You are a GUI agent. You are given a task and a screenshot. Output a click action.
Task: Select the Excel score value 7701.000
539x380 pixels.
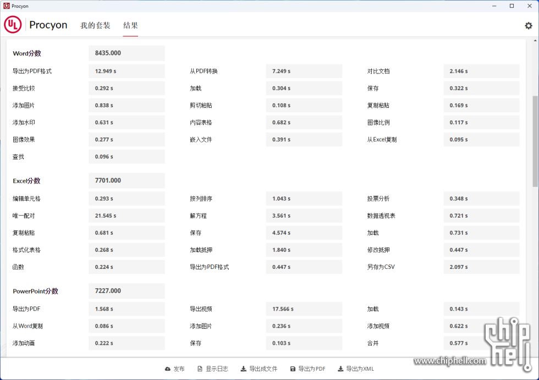pos(127,181)
